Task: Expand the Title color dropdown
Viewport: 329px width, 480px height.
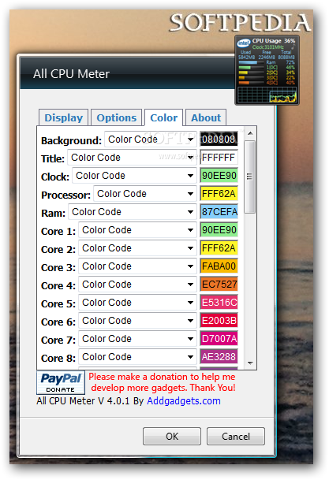Action: (x=132, y=158)
